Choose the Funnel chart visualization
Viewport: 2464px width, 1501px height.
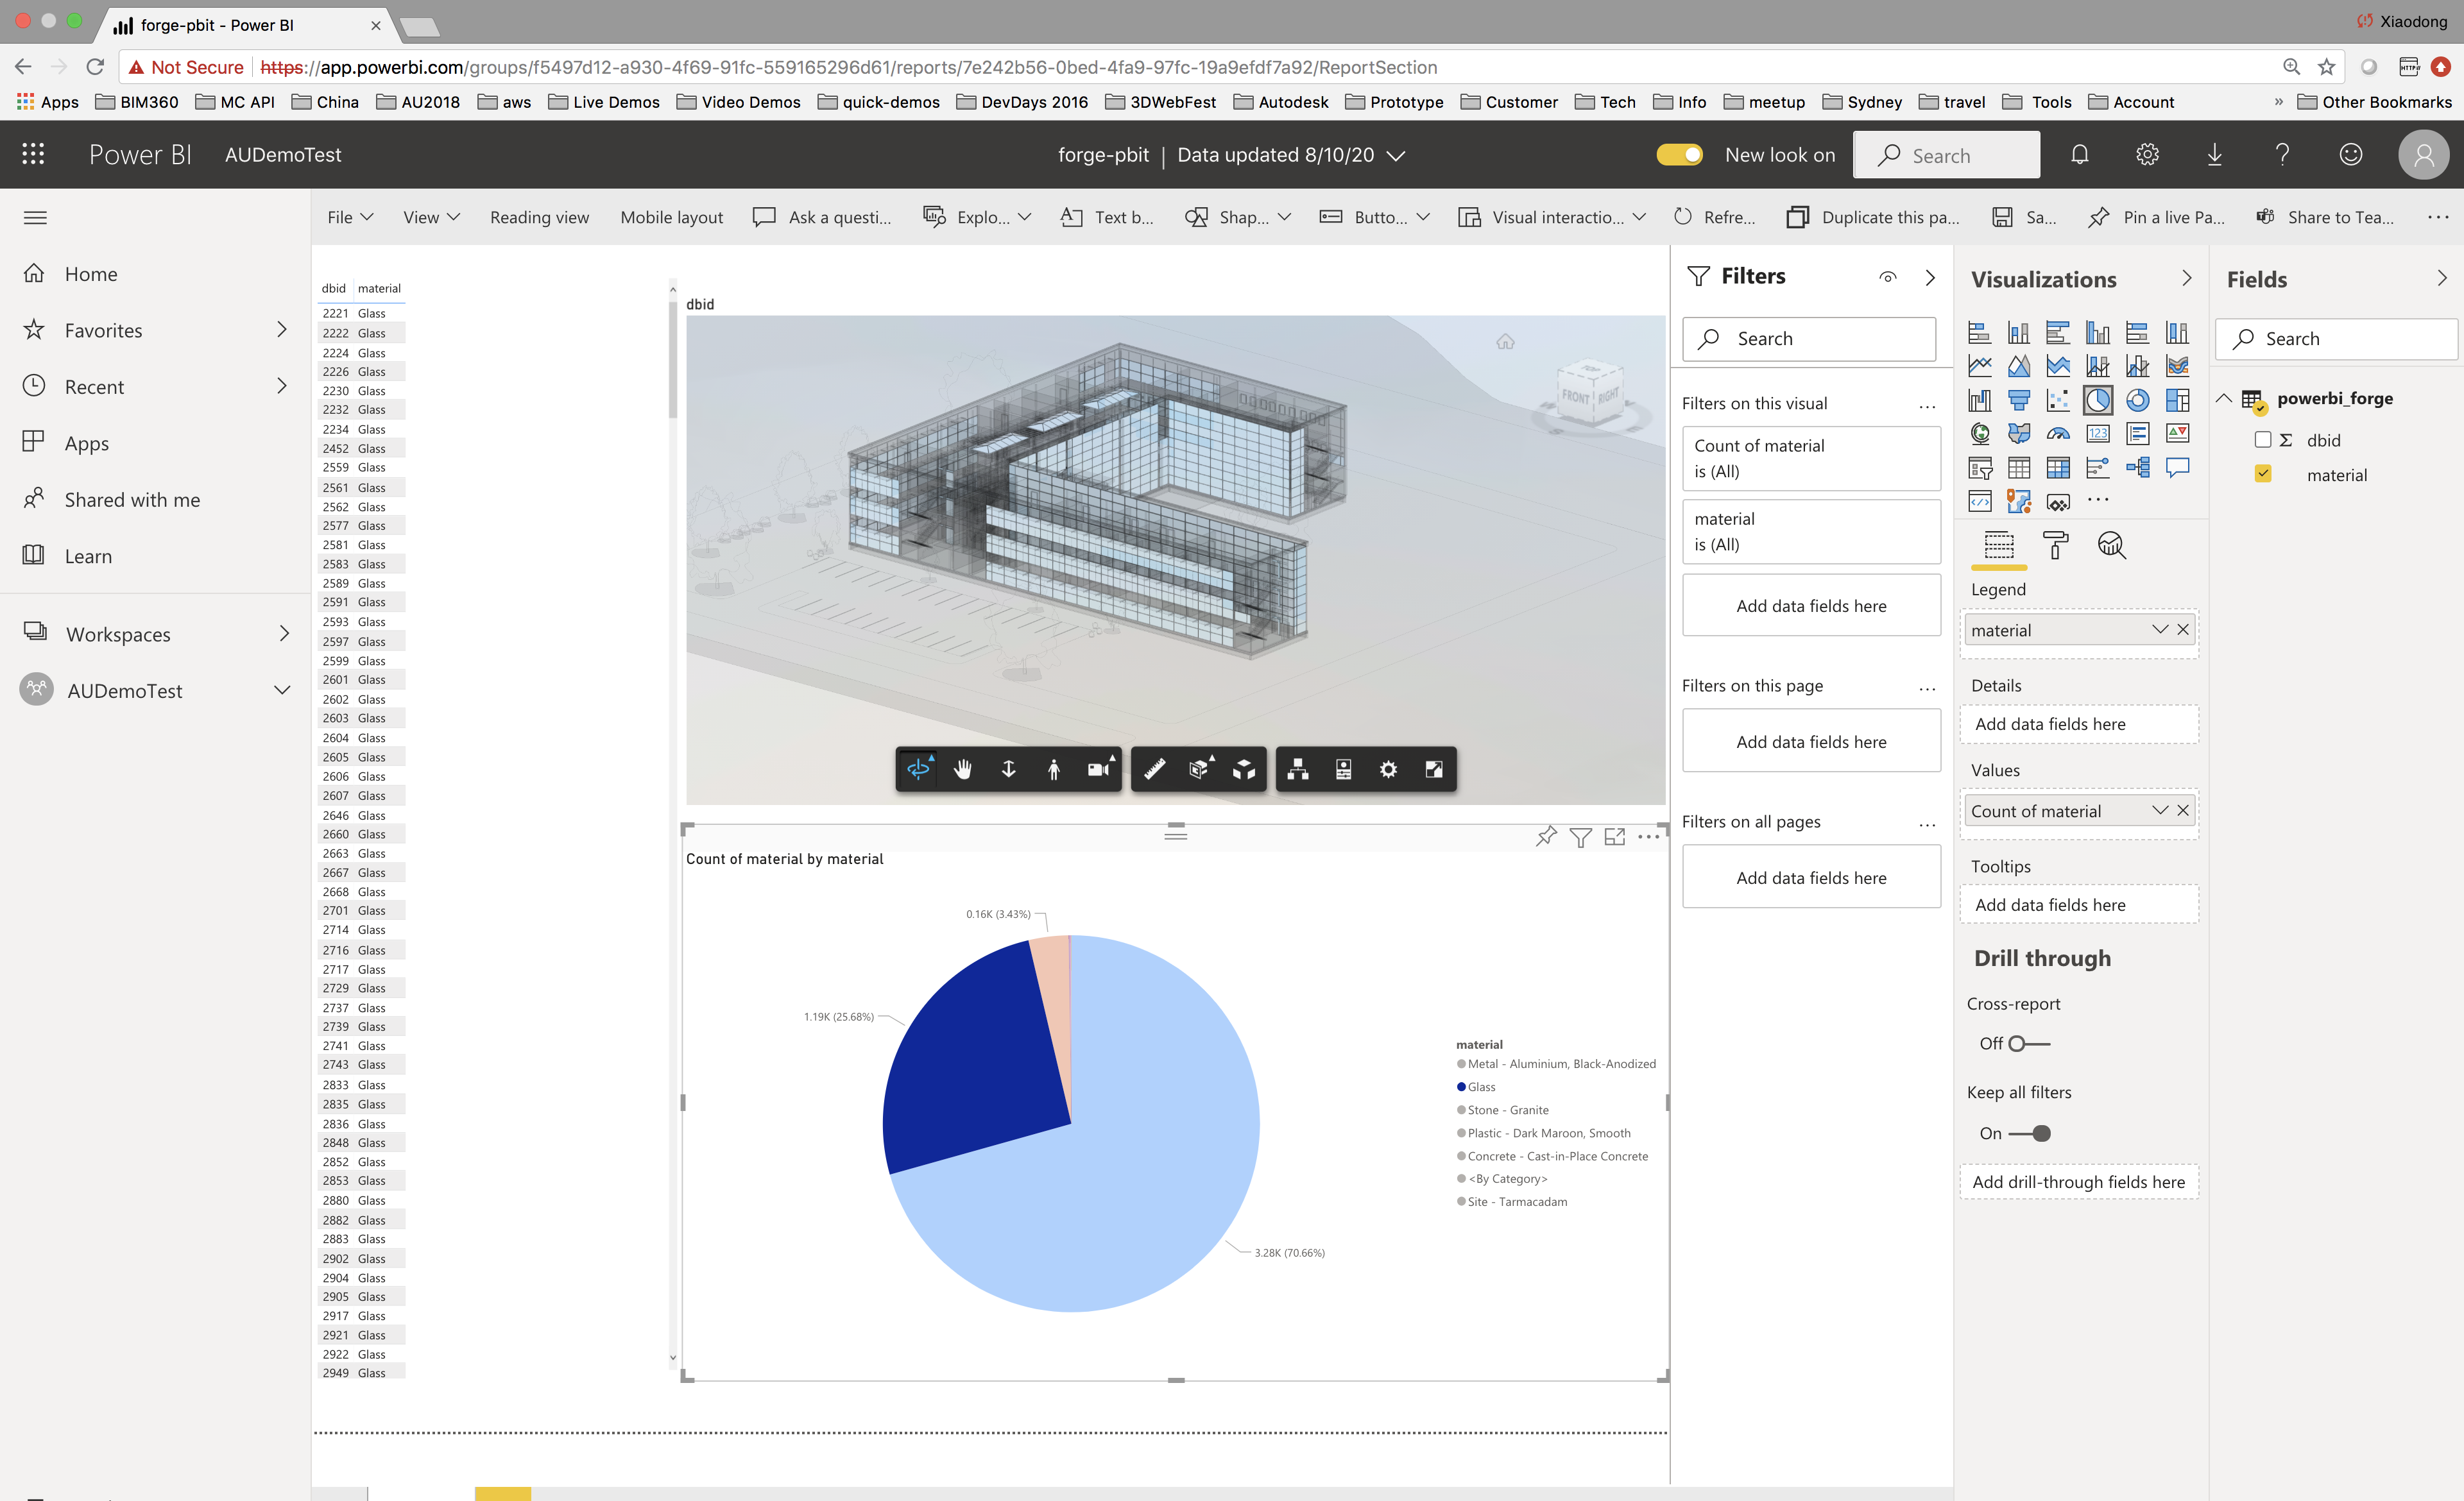coord(2019,401)
